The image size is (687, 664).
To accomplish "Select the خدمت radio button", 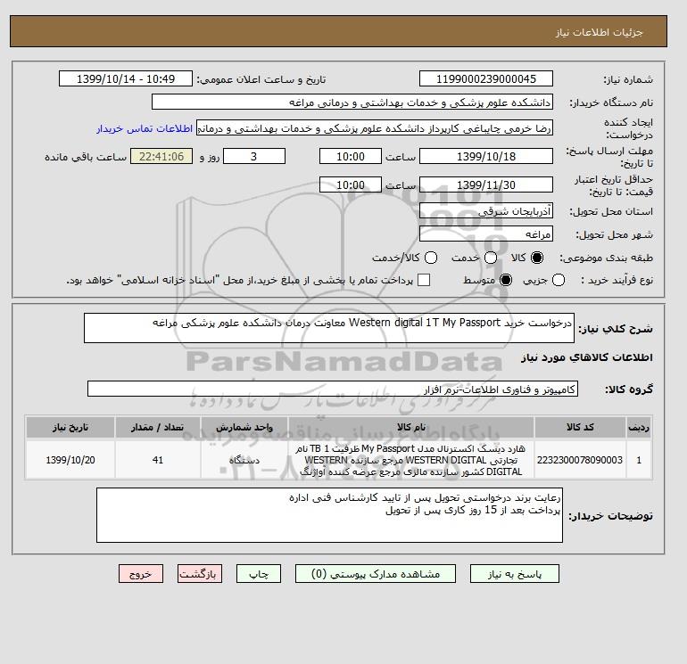I will click(491, 258).
